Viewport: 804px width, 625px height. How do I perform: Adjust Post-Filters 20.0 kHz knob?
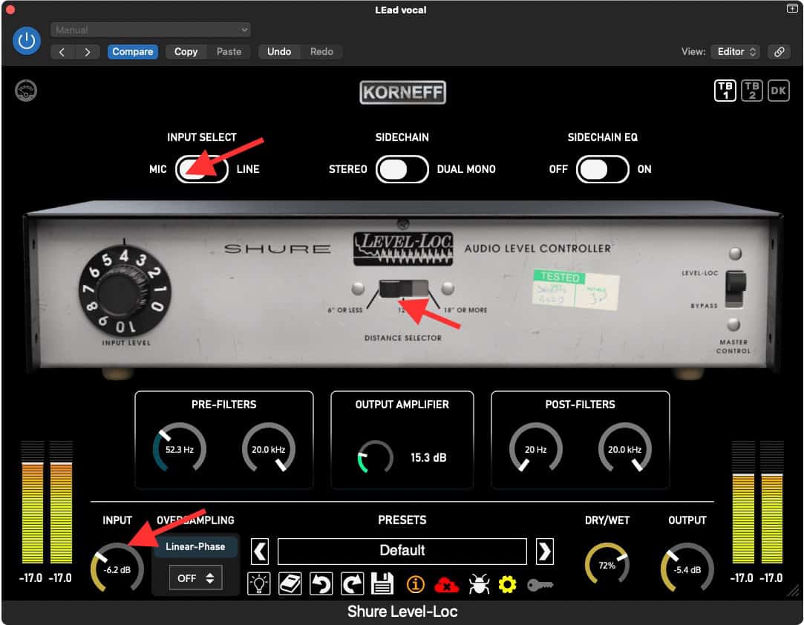[x=624, y=448]
